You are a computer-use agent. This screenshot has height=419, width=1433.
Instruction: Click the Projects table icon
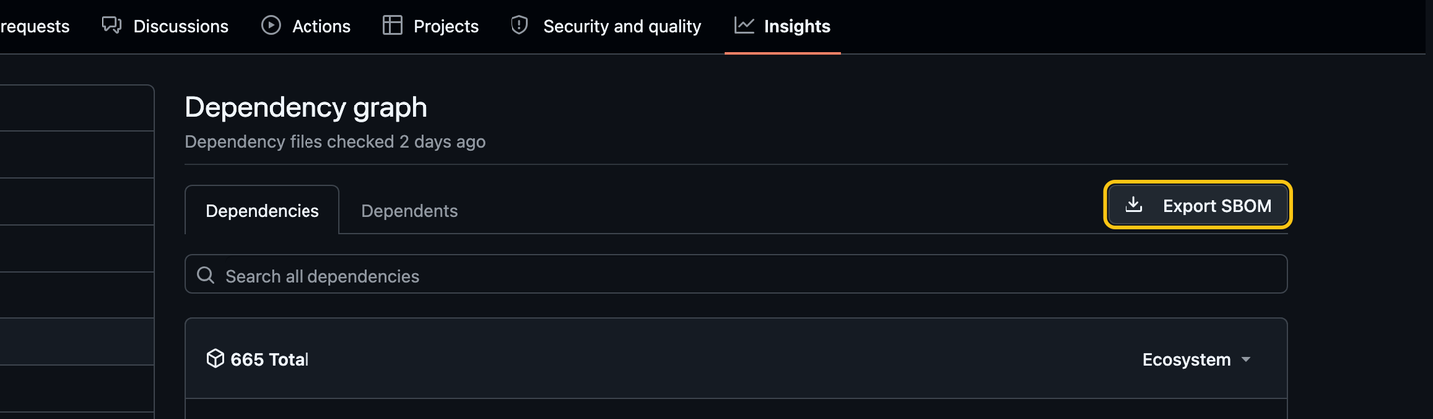393,26
